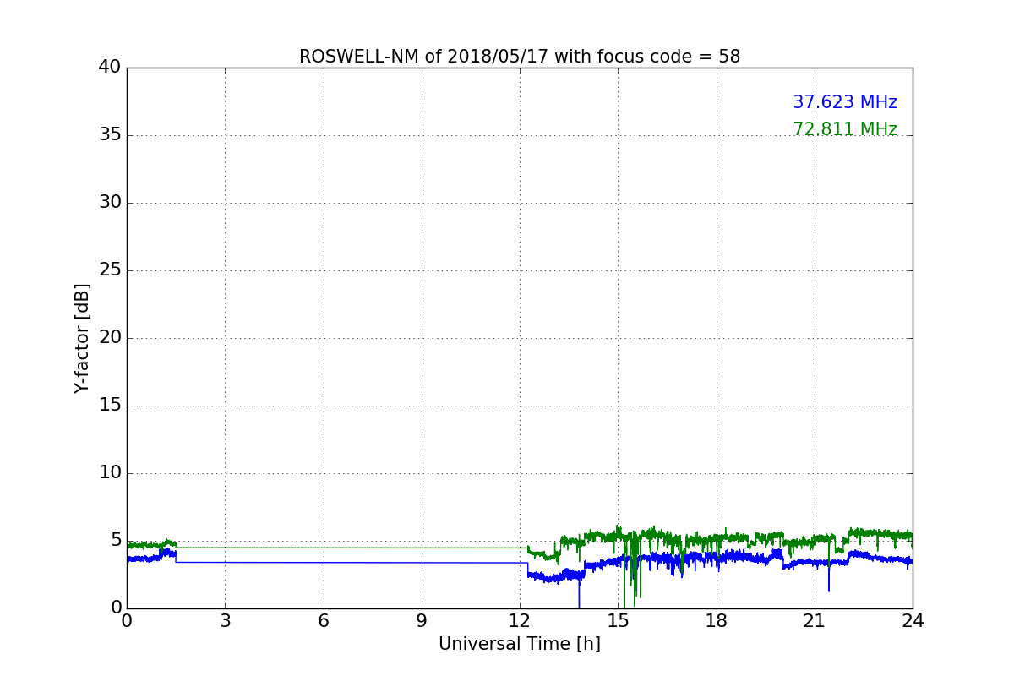Click the plot title mentioning ROSWELL-NM
This screenshot has width=1014, height=676.
point(520,57)
